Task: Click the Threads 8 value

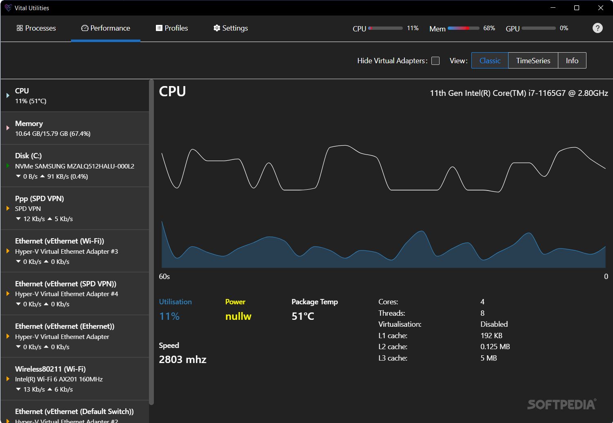Action: pyautogui.click(x=482, y=313)
